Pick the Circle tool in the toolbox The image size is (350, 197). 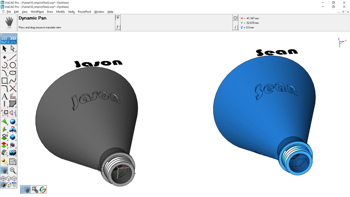(13, 65)
